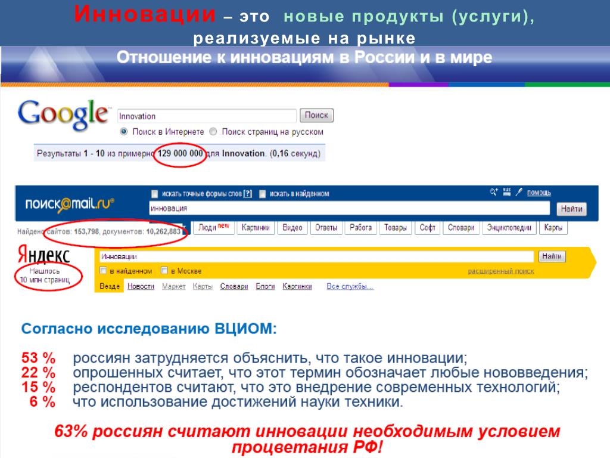Viewport: 610px width, 458px height.
Task: Open the [?] help link for word forms
Action: (247, 194)
